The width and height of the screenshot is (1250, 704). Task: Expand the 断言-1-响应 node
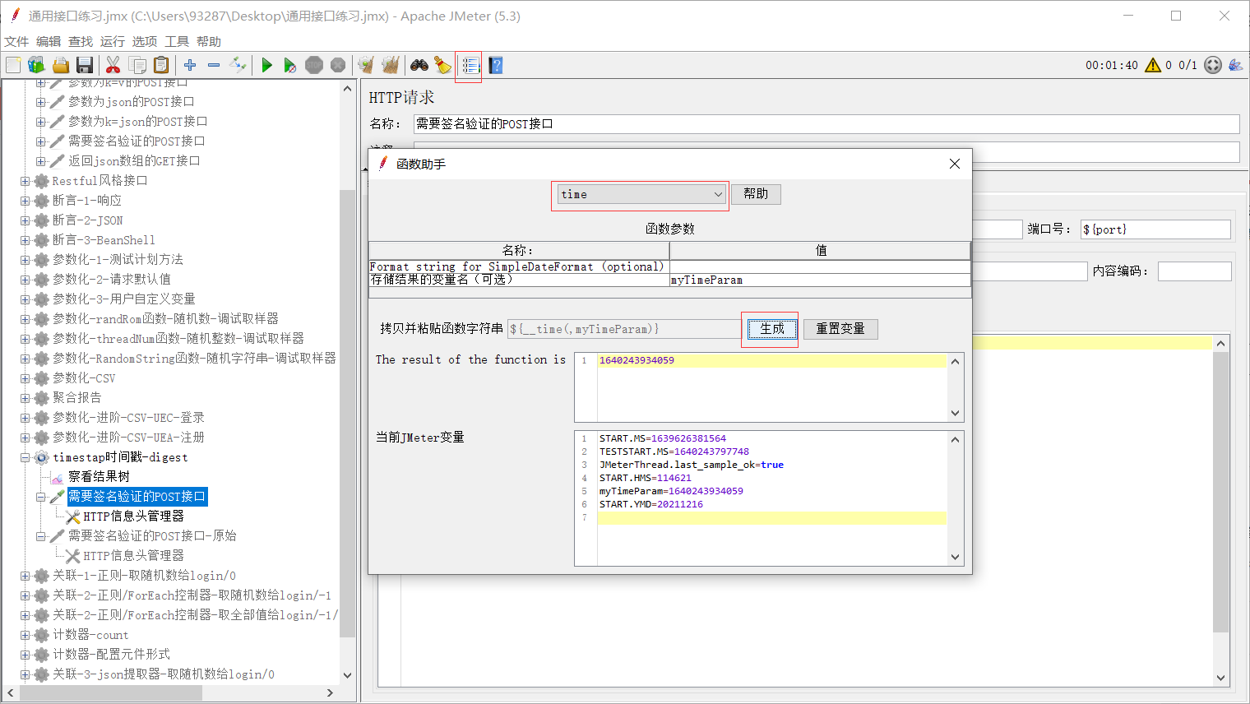[25, 201]
